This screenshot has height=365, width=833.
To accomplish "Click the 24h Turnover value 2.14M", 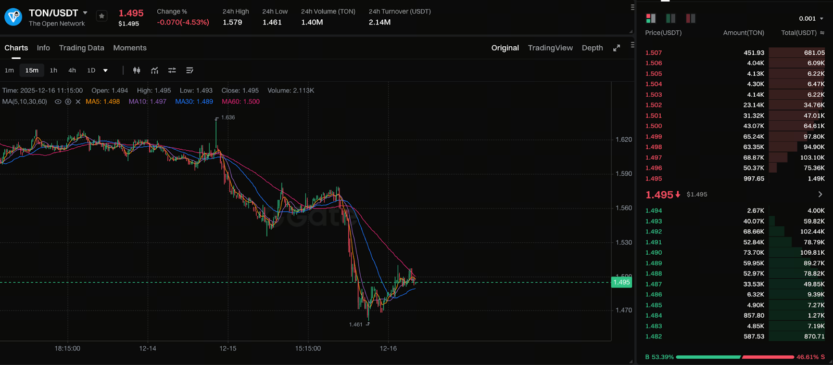I will click(x=380, y=22).
